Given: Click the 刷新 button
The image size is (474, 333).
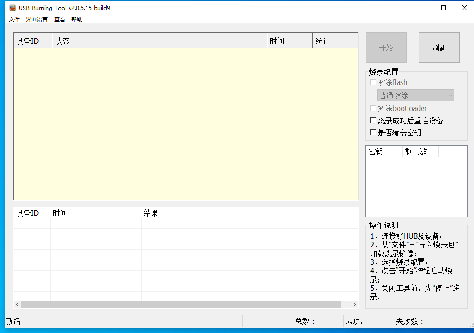Looking at the screenshot, I should point(439,48).
